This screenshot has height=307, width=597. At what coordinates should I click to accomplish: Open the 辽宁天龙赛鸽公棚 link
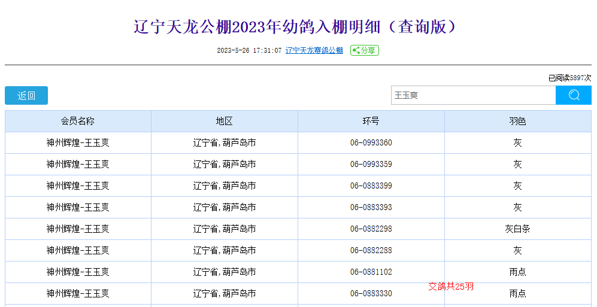(314, 51)
